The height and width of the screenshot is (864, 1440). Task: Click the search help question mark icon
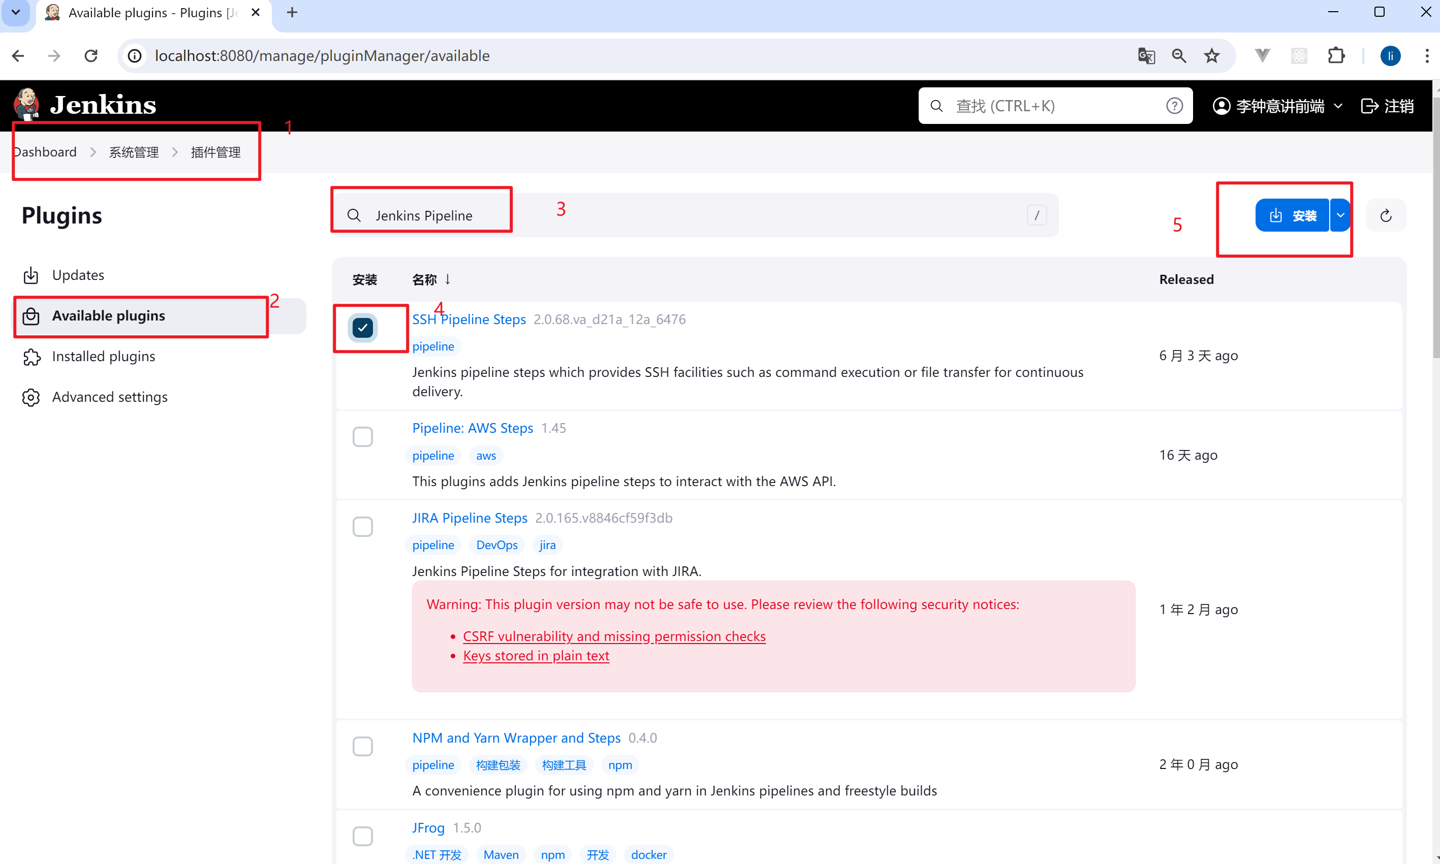[x=1174, y=105]
